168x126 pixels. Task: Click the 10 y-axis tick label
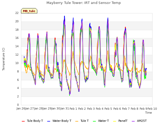17,63
